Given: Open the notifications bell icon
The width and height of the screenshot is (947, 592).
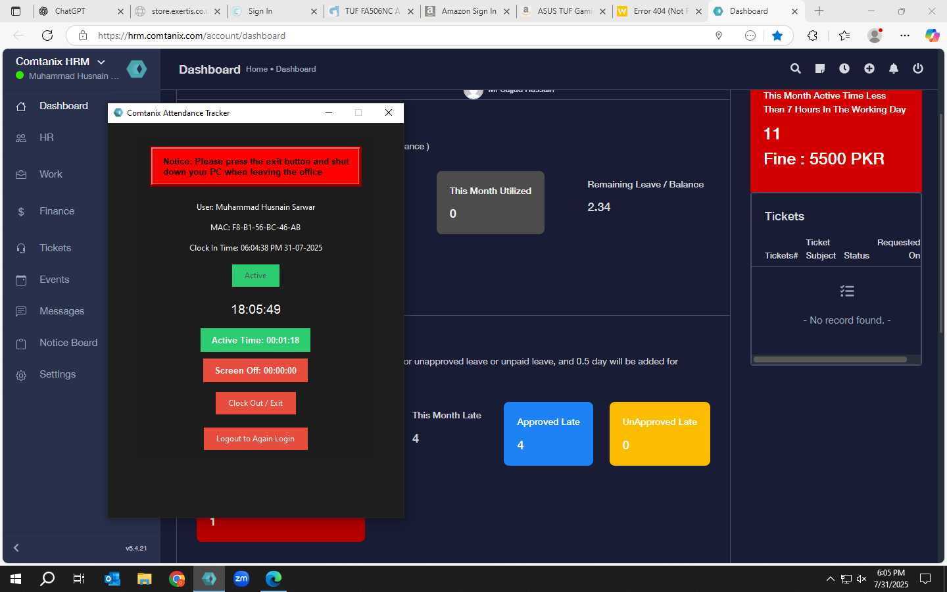Looking at the screenshot, I should [894, 68].
